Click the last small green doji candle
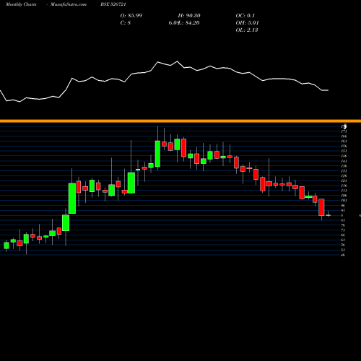 tap(328, 215)
